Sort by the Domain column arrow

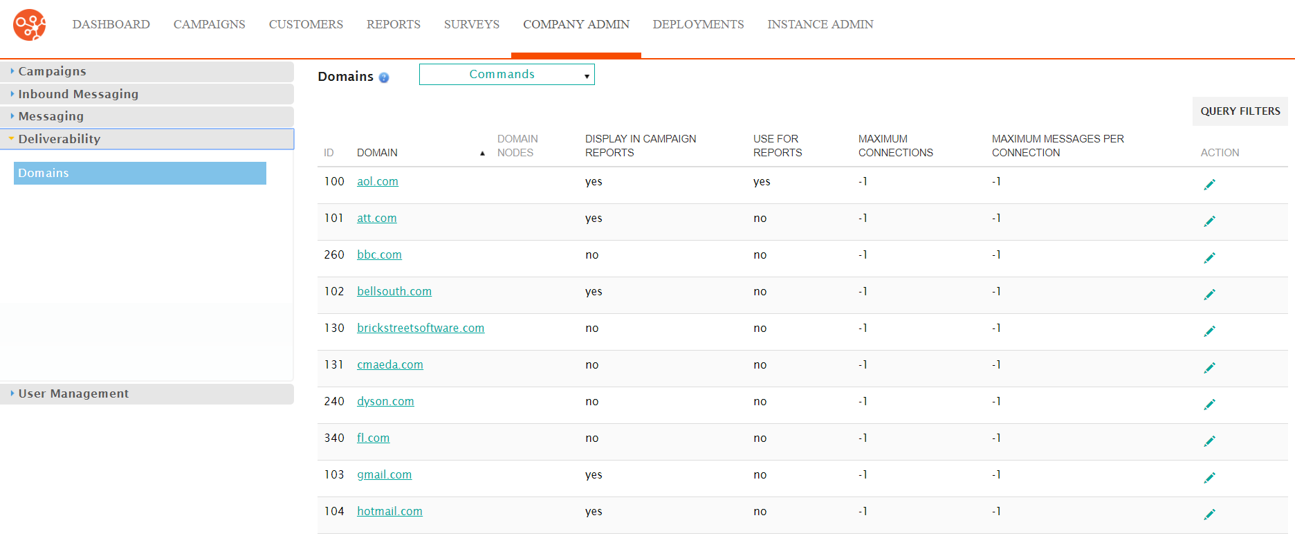point(482,154)
